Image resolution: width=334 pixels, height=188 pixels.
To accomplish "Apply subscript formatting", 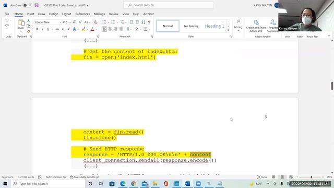I will point(63,29).
